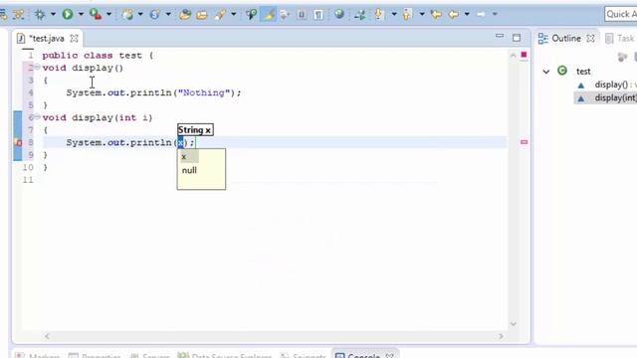
Task: Toggle Mark Occurrences highlighter icon
Action: click(269, 15)
